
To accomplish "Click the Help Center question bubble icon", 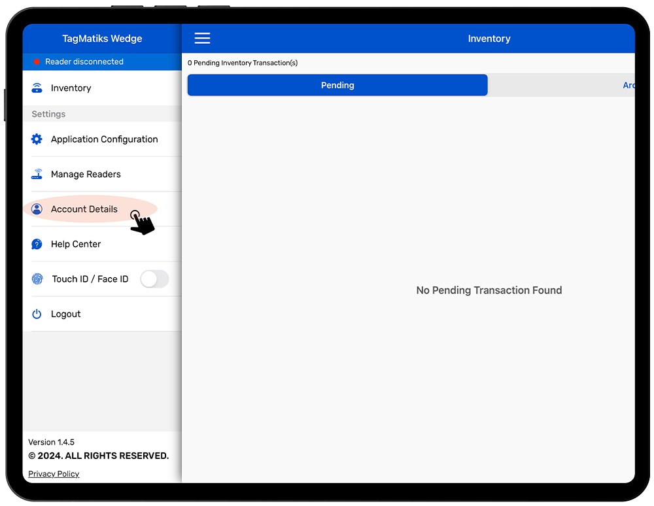I will click(x=37, y=245).
